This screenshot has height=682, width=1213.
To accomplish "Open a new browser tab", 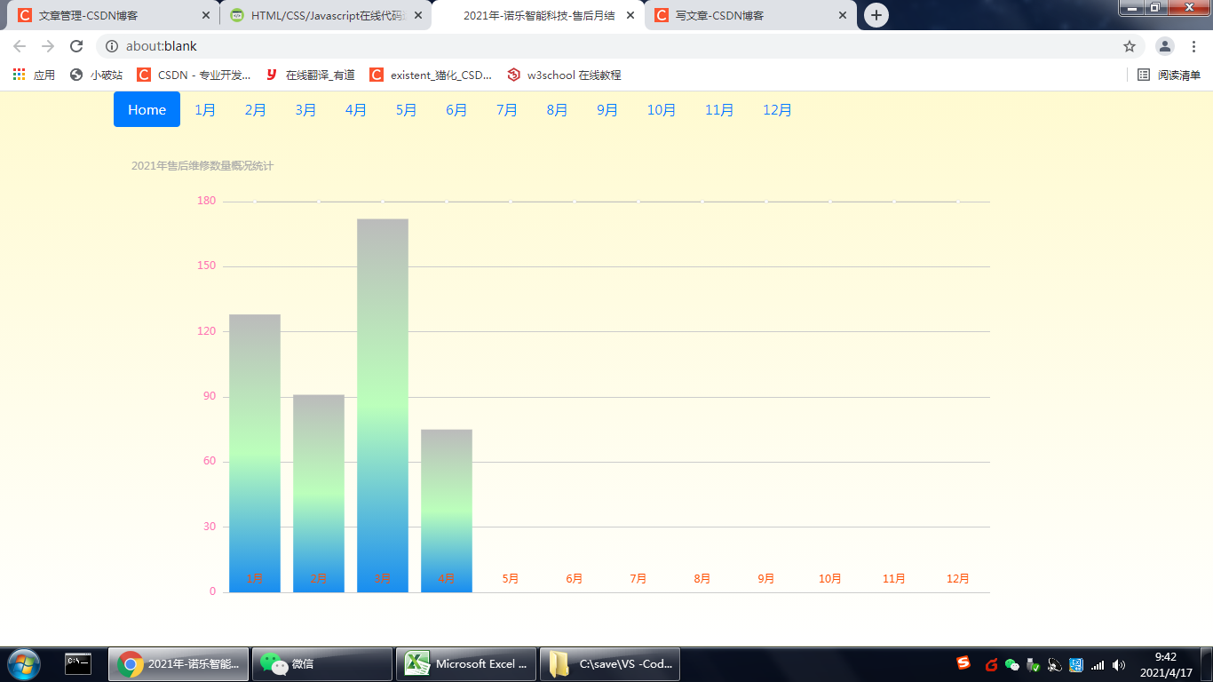I will (x=876, y=15).
